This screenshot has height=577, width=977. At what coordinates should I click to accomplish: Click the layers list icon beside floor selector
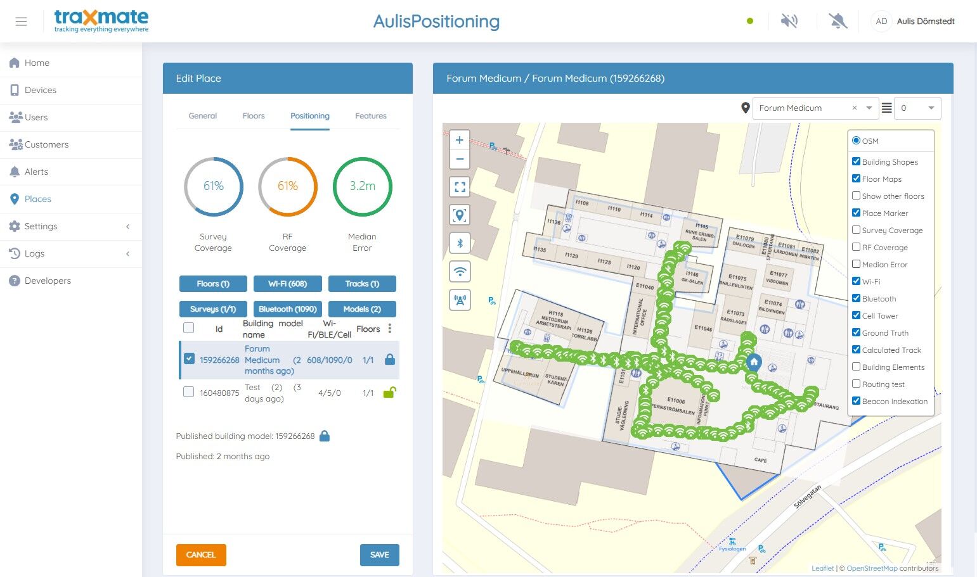(x=886, y=108)
